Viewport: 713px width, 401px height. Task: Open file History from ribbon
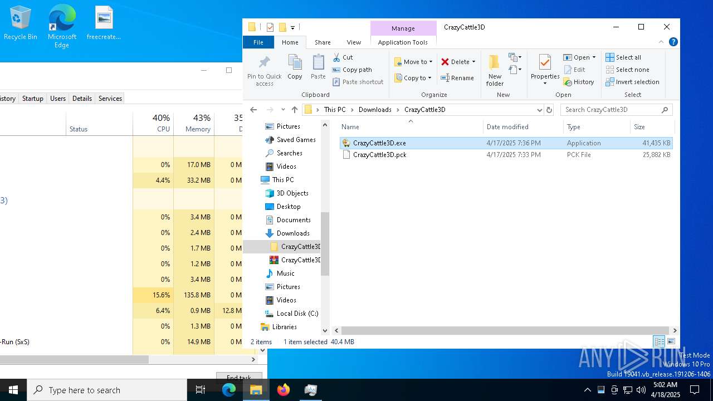(579, 82)
